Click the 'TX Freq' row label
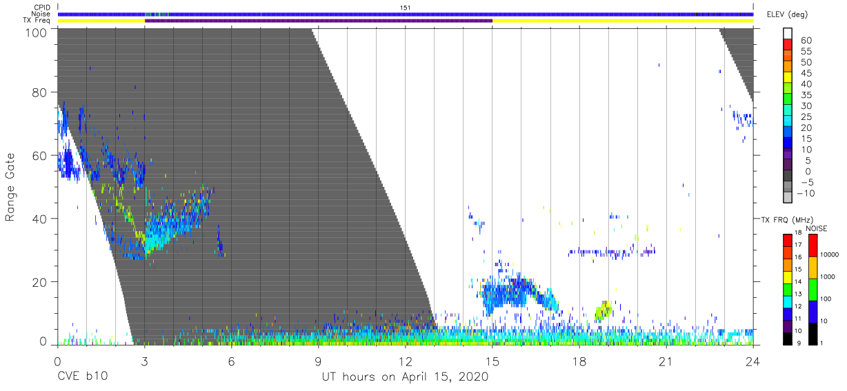Viewport: 847px width, 391px height. 37,21
